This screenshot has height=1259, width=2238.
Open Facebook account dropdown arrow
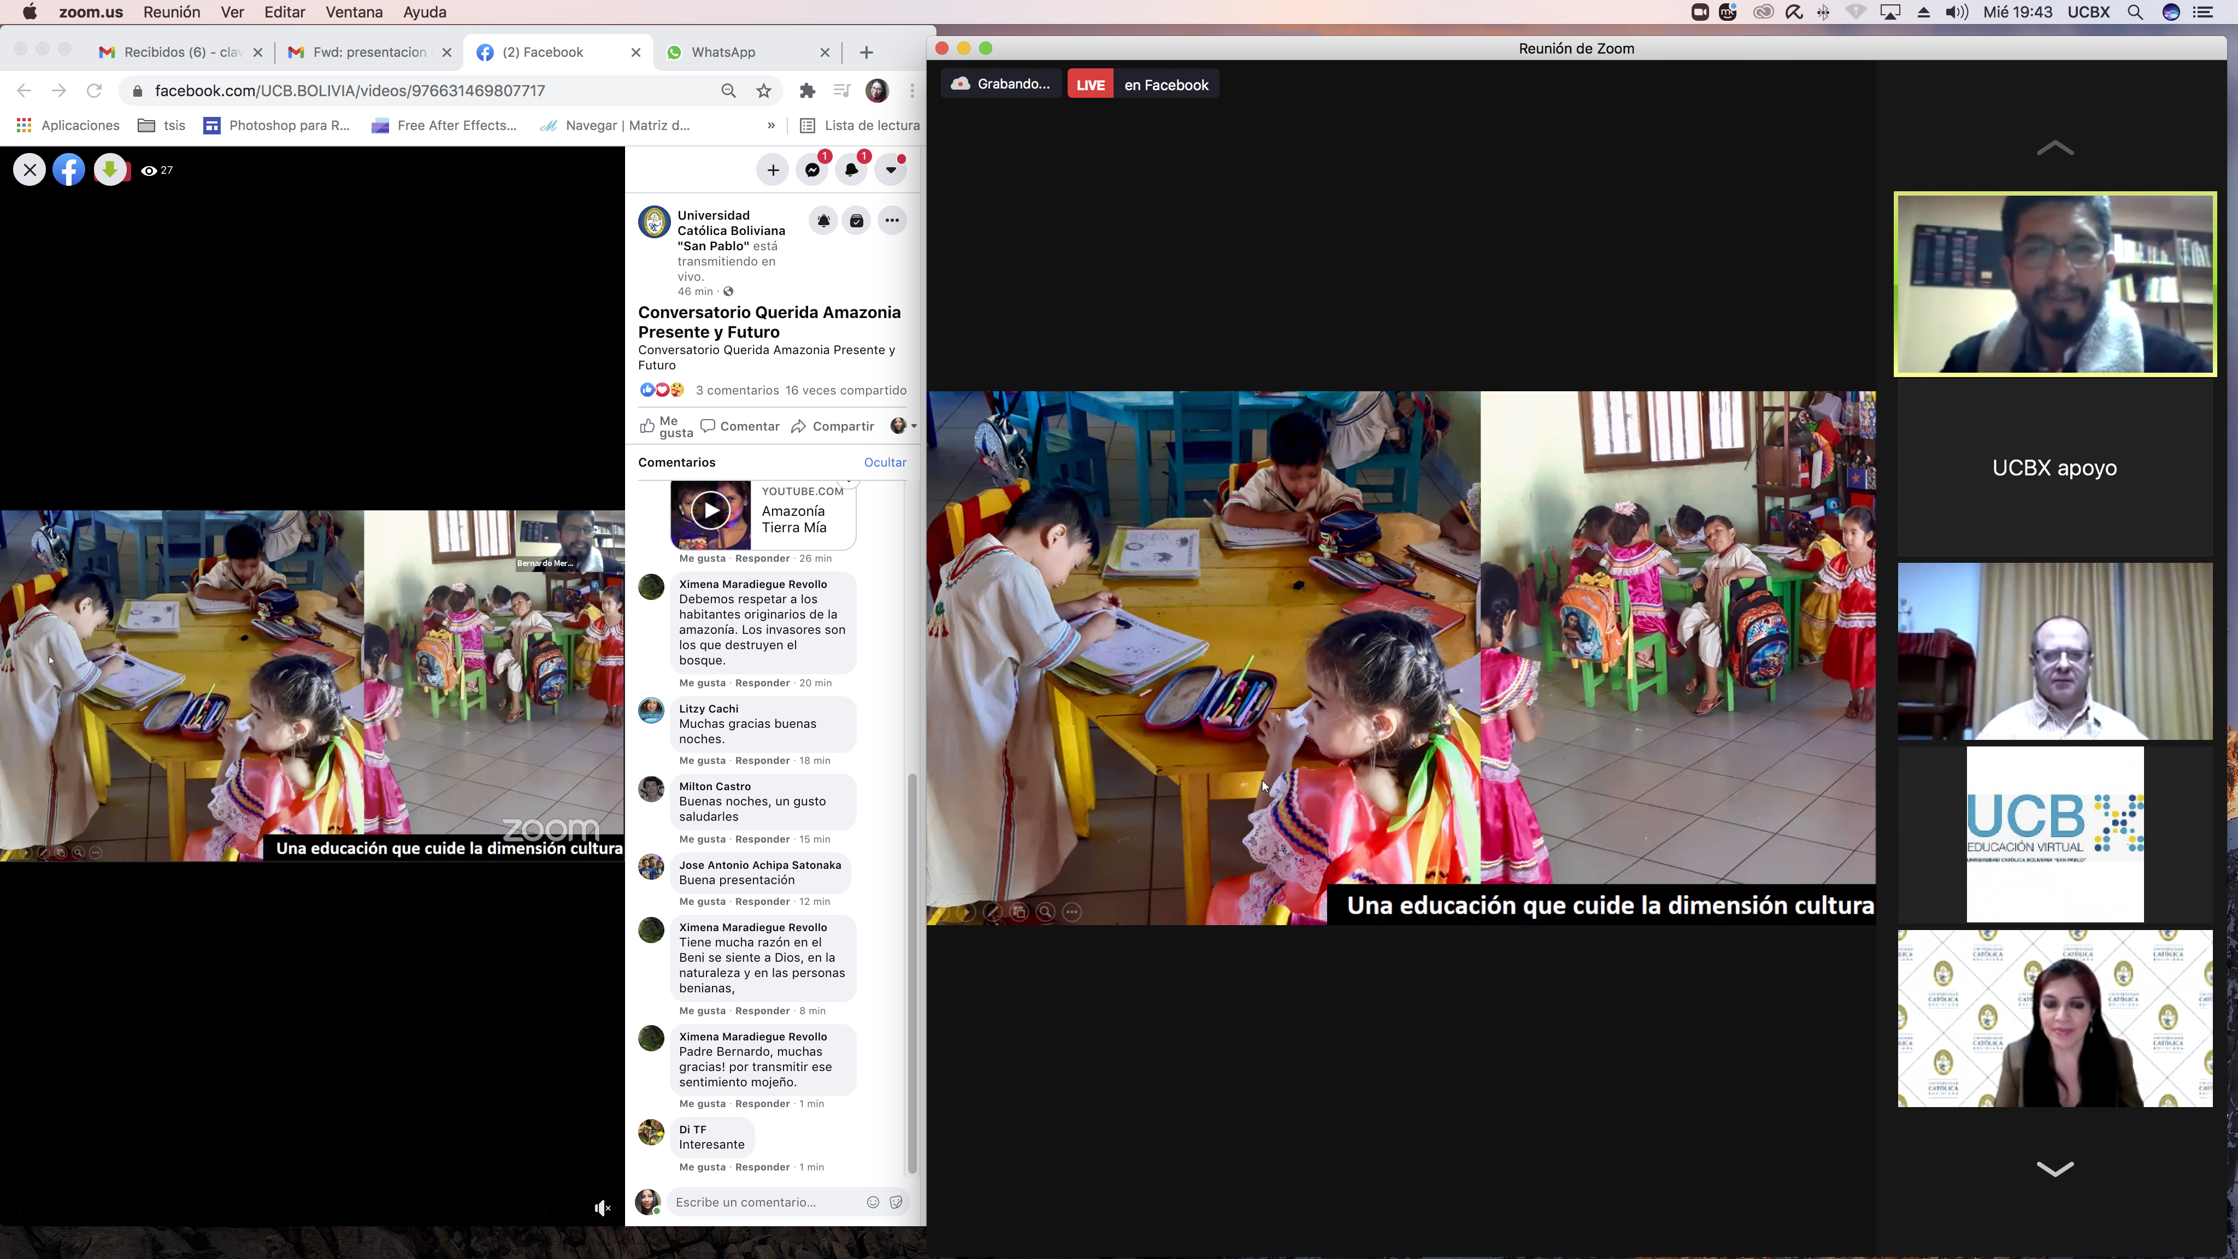click(891, 170)
